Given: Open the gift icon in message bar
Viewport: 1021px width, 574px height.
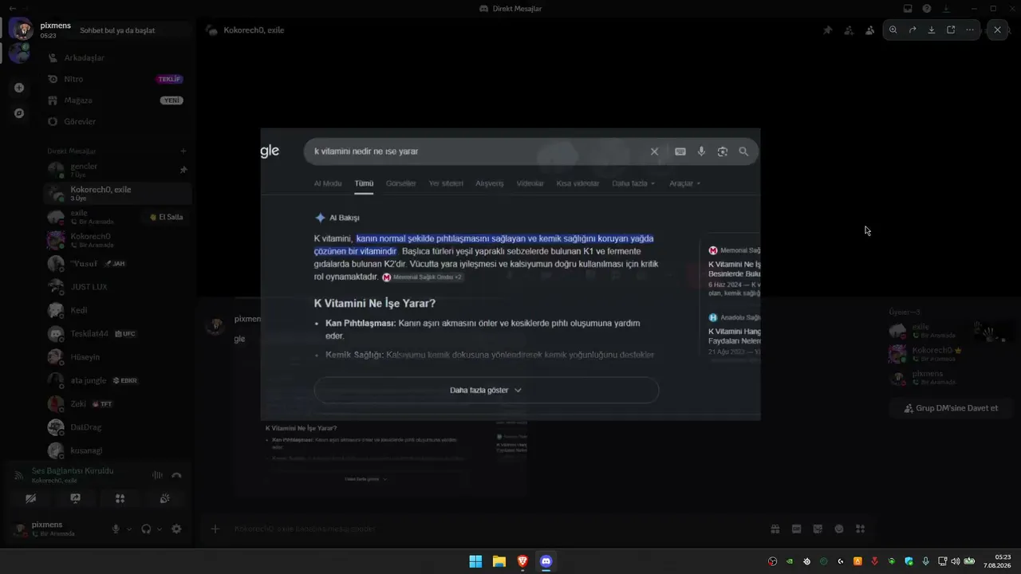Looking at the screenshot, I should click(x=775, y=529).
